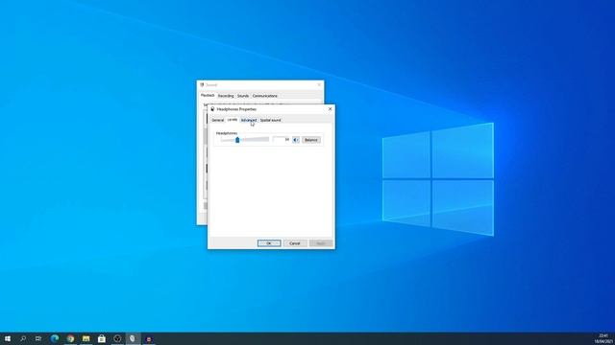Open Communications tab in Sound window
Screen dimensions: 615x345
point(265,96)
